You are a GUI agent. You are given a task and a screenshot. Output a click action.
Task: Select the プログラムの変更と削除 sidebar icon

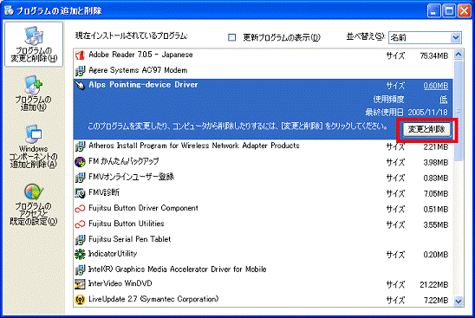coord(34,44)
